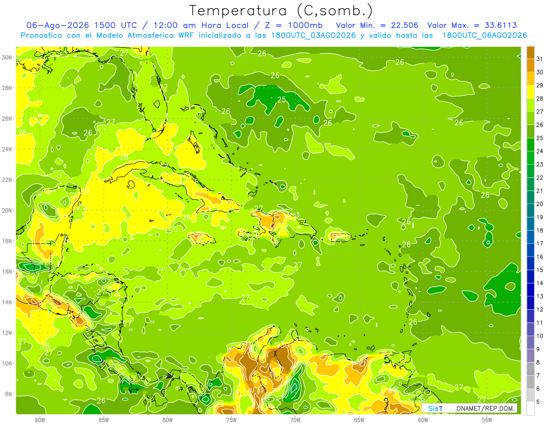
Task: Click the 22N latitude axis label
Action: point(7,180)
